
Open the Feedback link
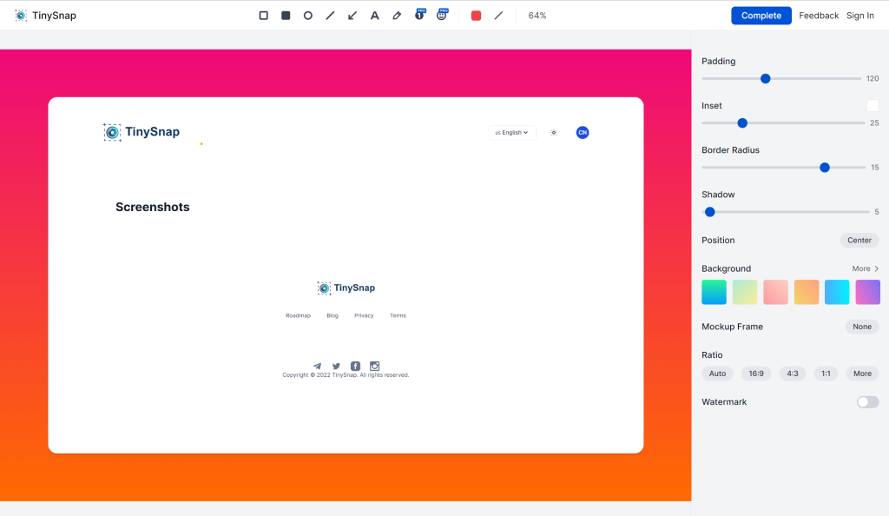pos(819,16)
